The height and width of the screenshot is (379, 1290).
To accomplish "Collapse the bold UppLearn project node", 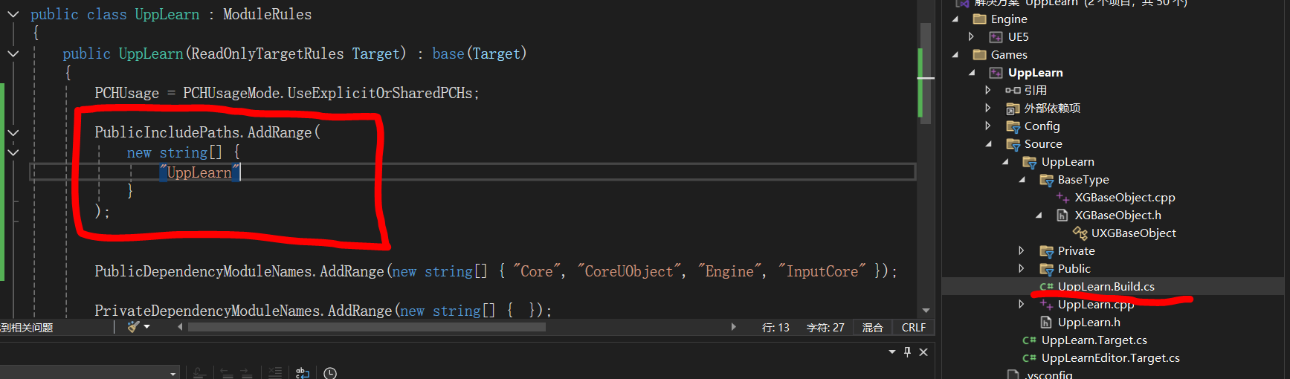I will tap(972, 73).
